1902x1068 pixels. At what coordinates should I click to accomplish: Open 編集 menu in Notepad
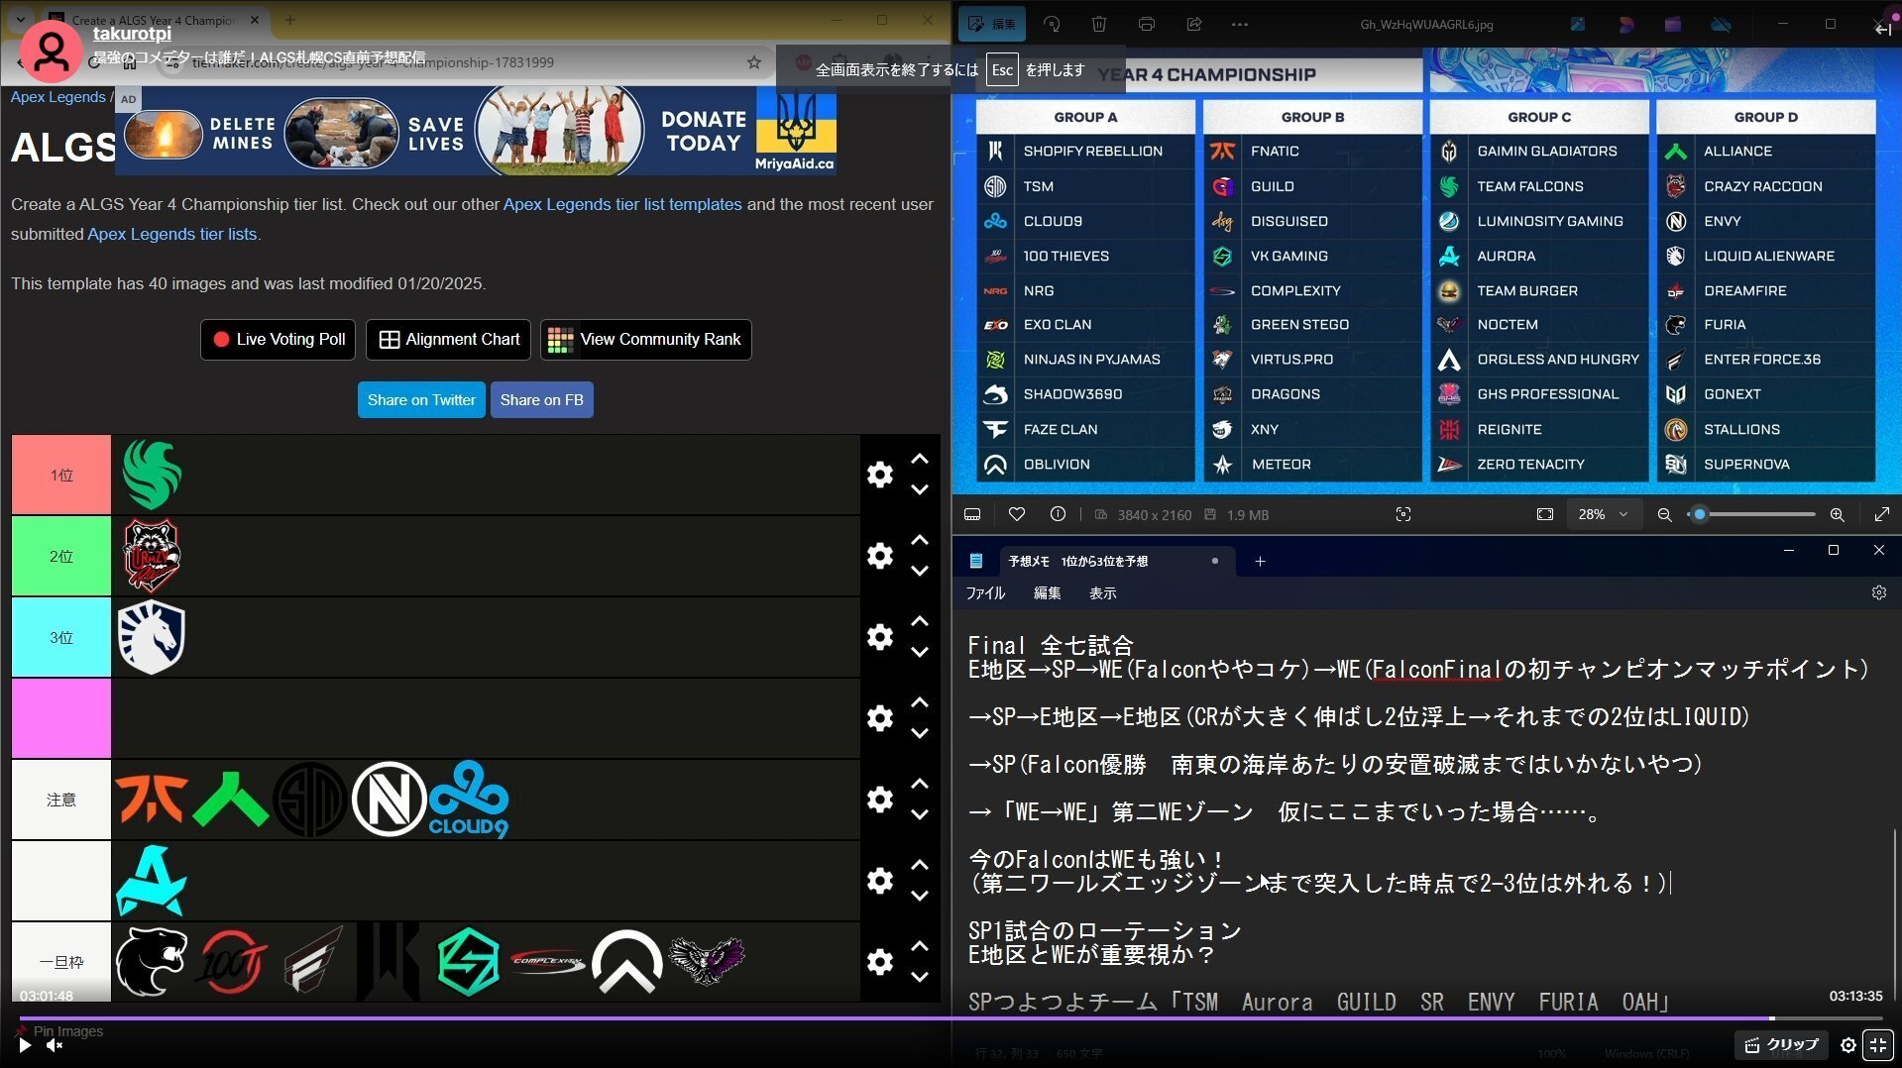coord(1047,592)
